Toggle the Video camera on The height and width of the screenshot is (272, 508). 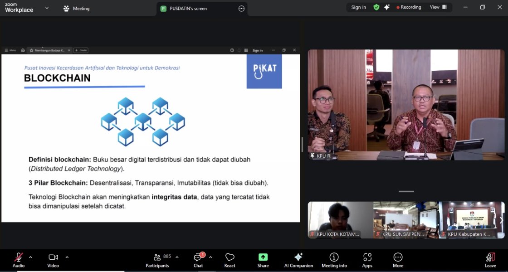[53, 260]
